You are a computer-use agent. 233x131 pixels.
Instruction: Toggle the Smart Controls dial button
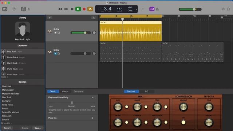coord(23,9)
